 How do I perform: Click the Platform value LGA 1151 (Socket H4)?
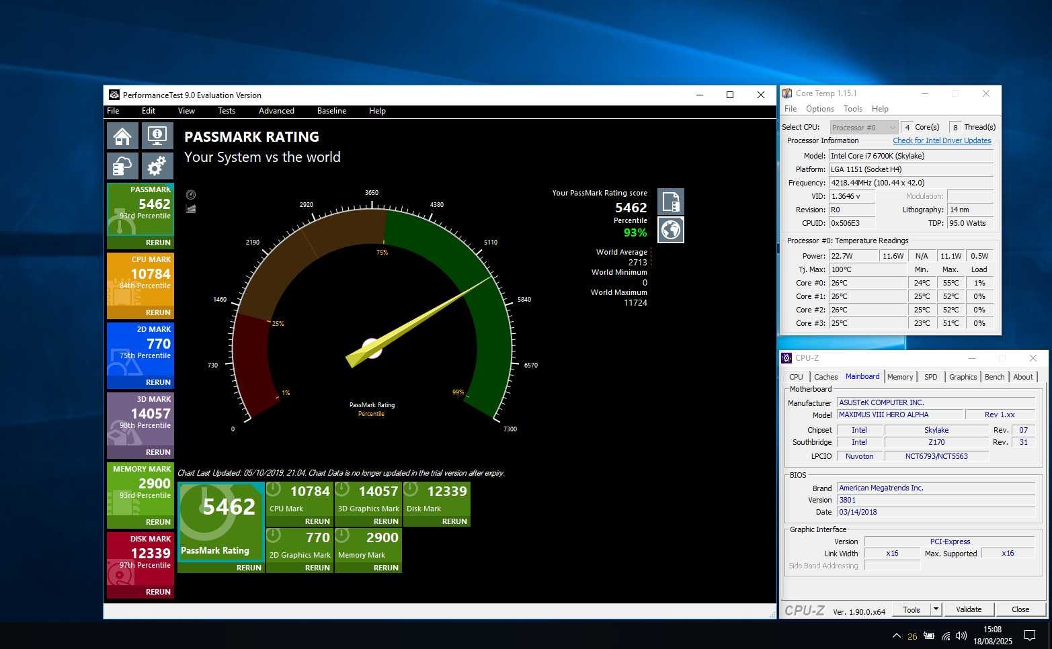(x=911, y=169)
